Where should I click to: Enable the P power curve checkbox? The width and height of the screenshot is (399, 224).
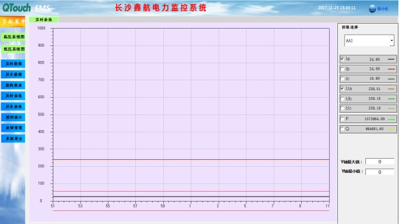(x=342, y=119)
